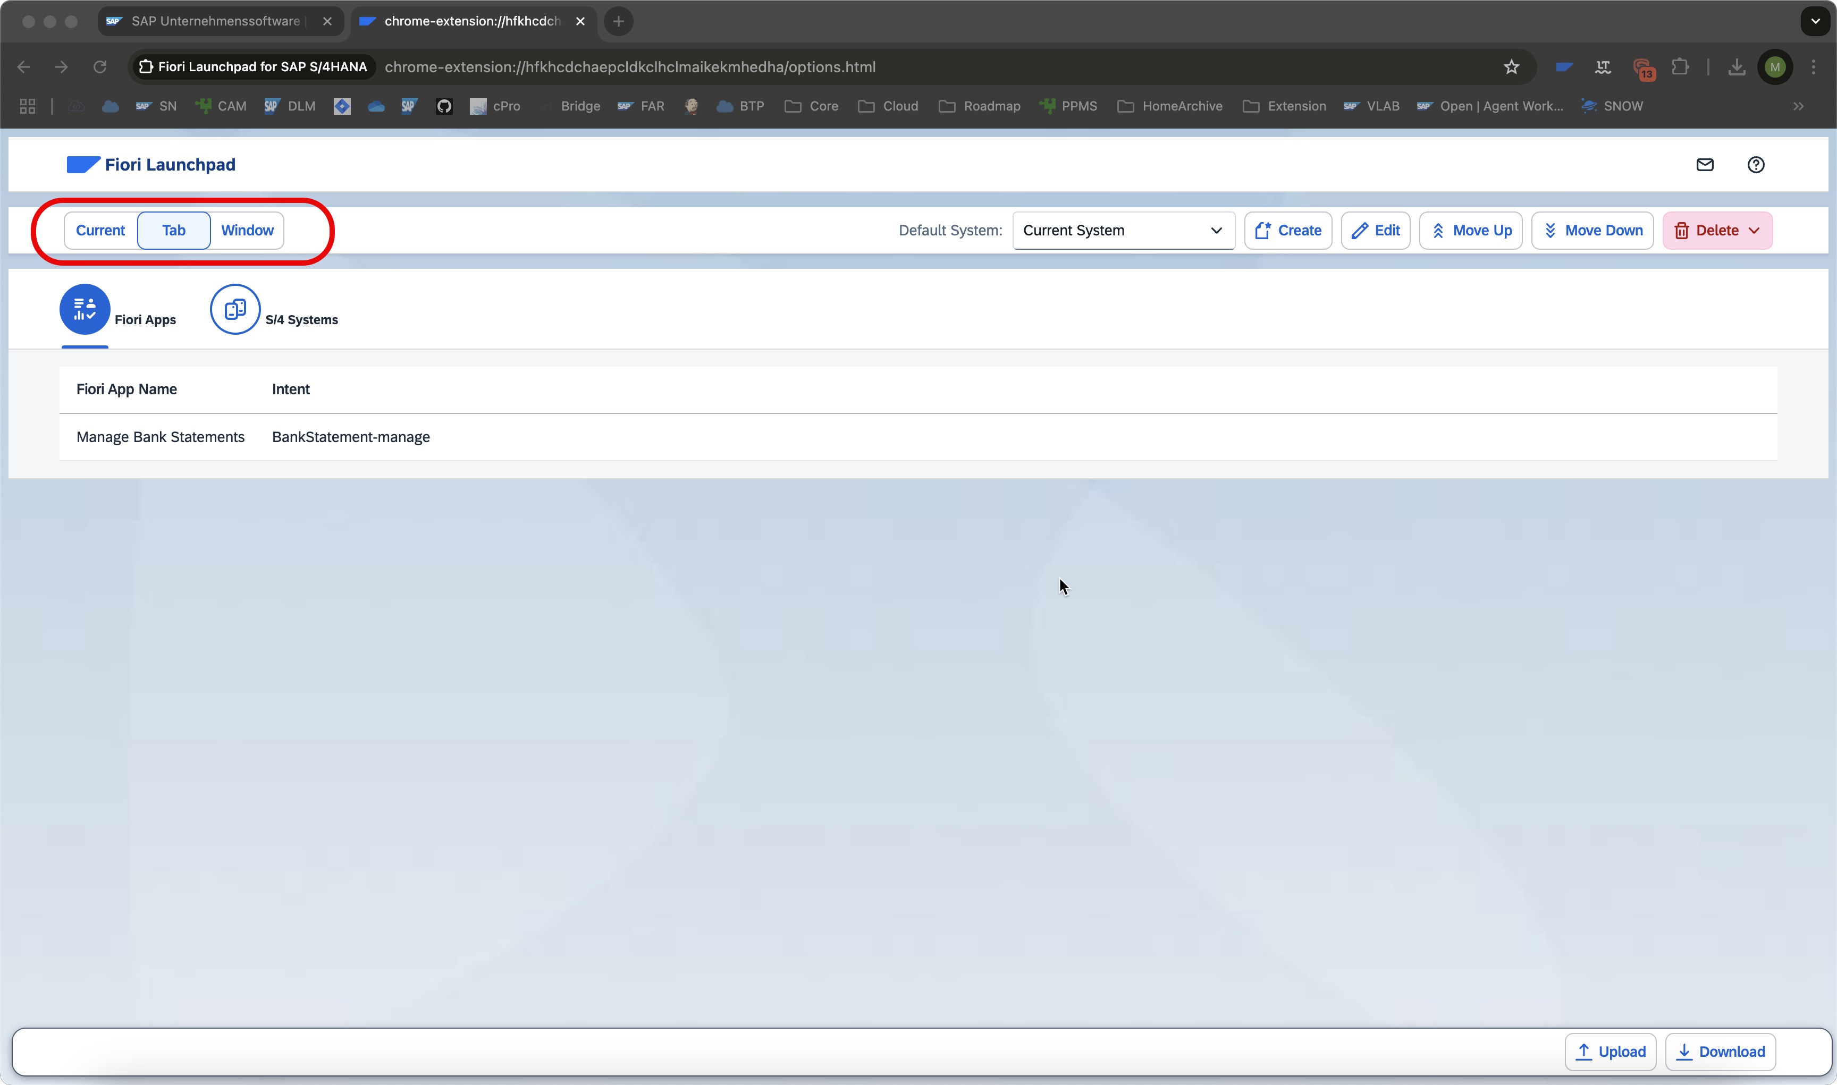The height and width of the screenshot is (1085, 1837).
Task: Reload the page
Action: (x=100, y=67)
